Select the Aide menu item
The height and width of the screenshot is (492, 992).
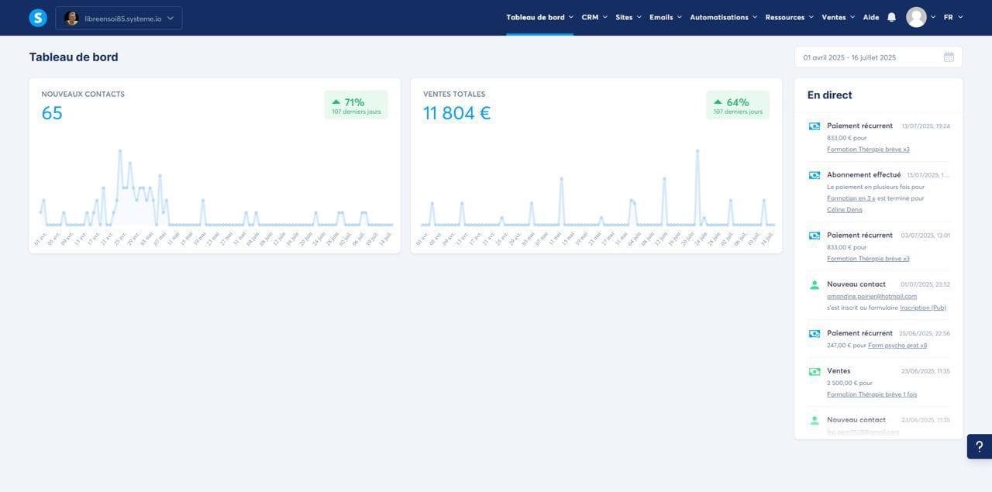(871, 17)
